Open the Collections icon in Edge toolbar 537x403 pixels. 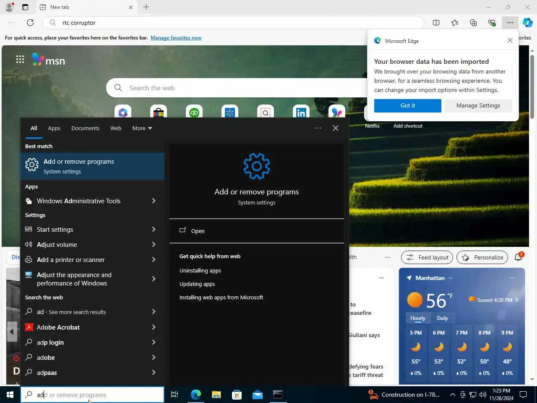tap(473, 23)
